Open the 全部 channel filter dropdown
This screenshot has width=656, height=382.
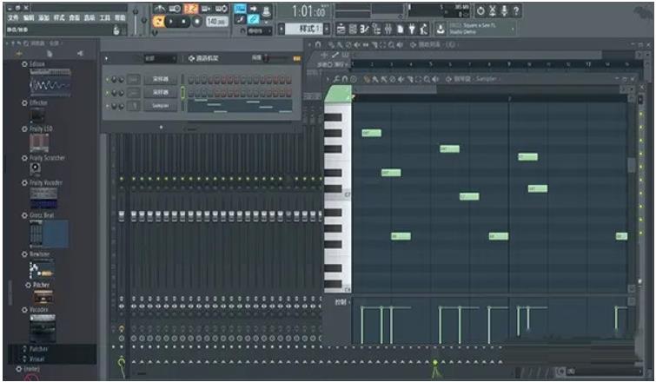[x=160, y=58]
